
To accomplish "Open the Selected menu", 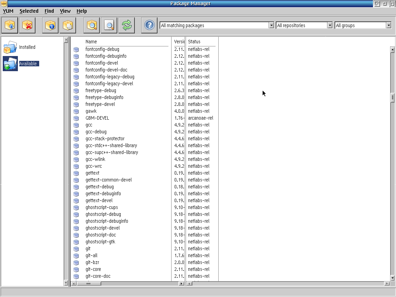I will (x=29, y=11).
